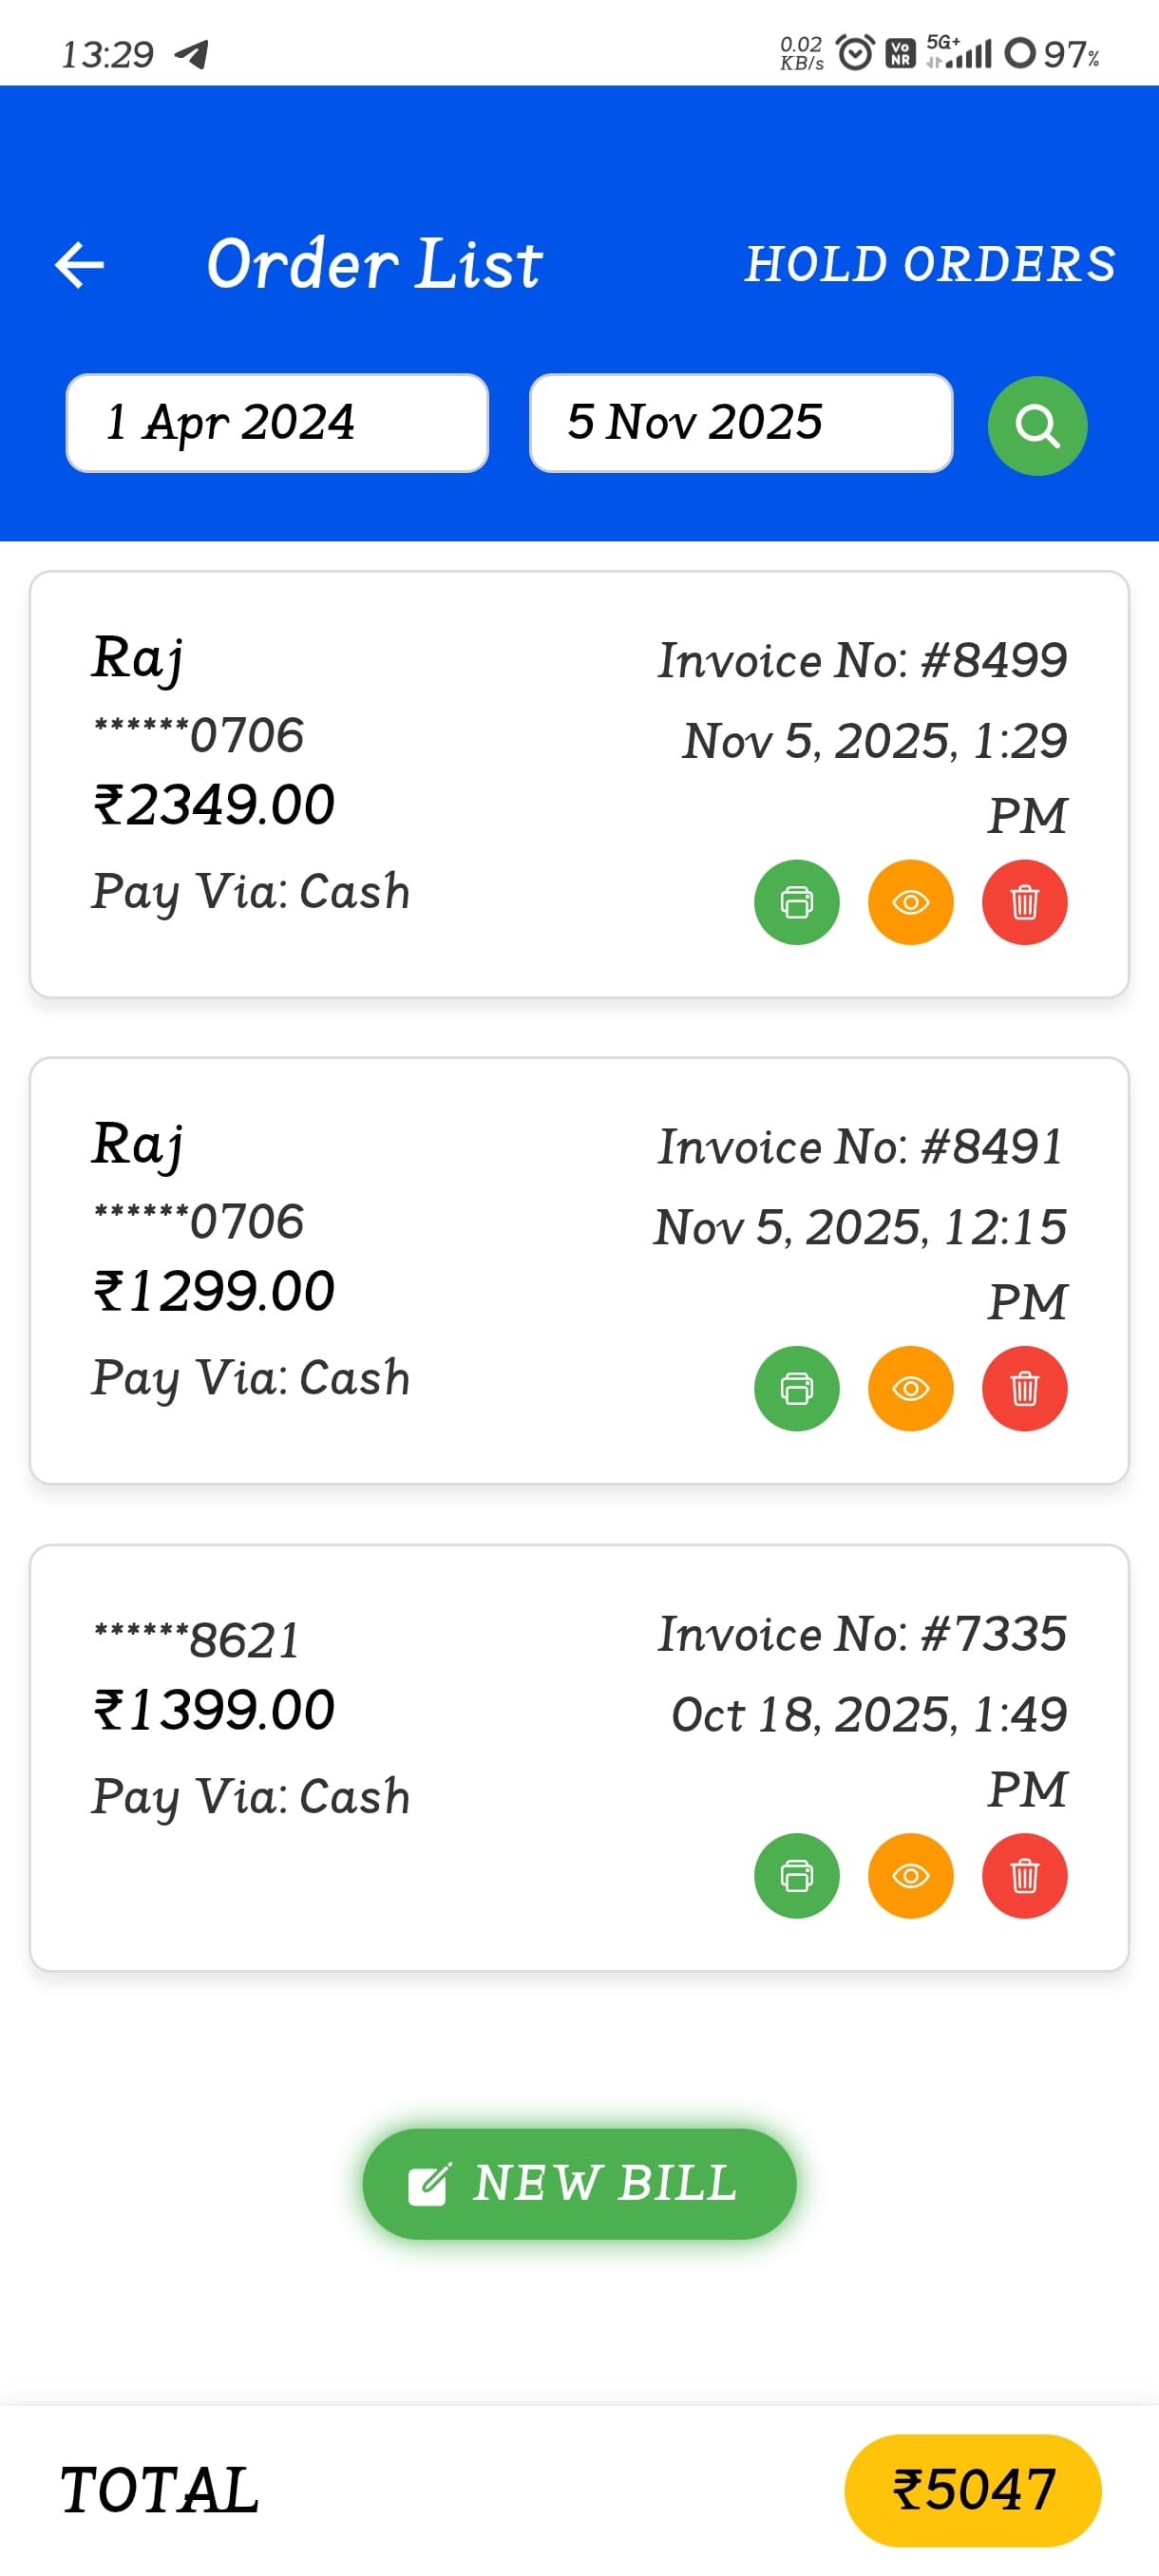This screenshot has width=1159, height=2576.
Task: Tap the yellow ₹5047 total badge
Action: click(972, 2489)
